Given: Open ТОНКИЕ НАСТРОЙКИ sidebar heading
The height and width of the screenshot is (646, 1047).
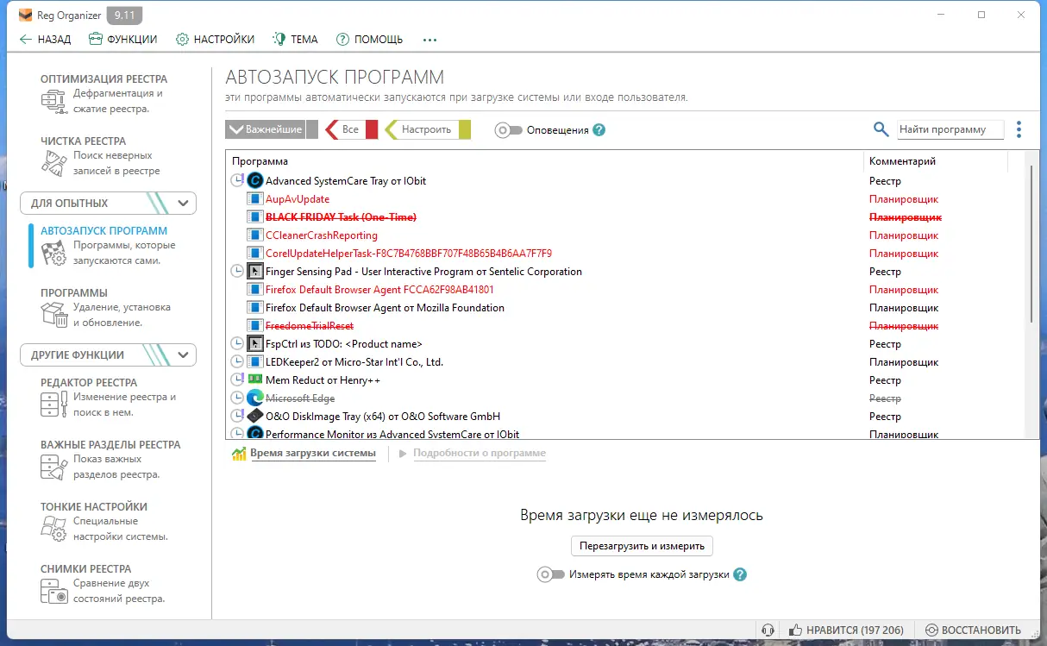Looking at the screenshot, I should pos(94,507).
